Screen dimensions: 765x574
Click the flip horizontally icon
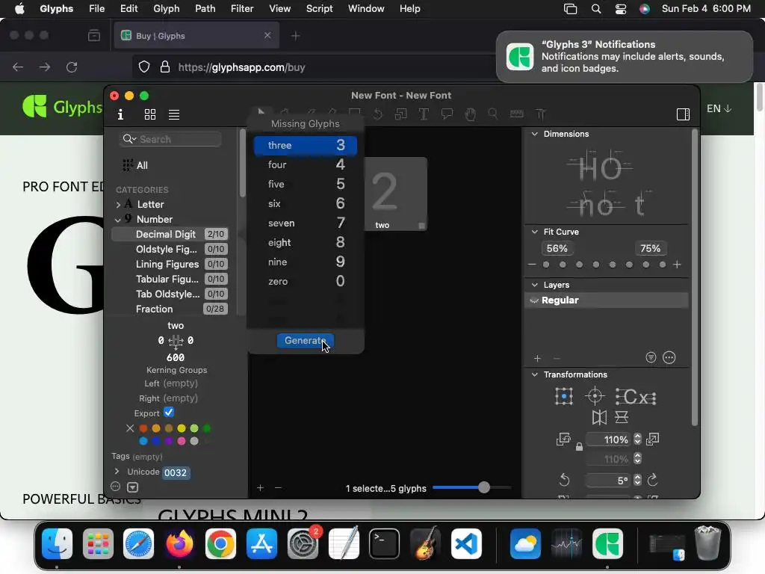pos(599,417)
